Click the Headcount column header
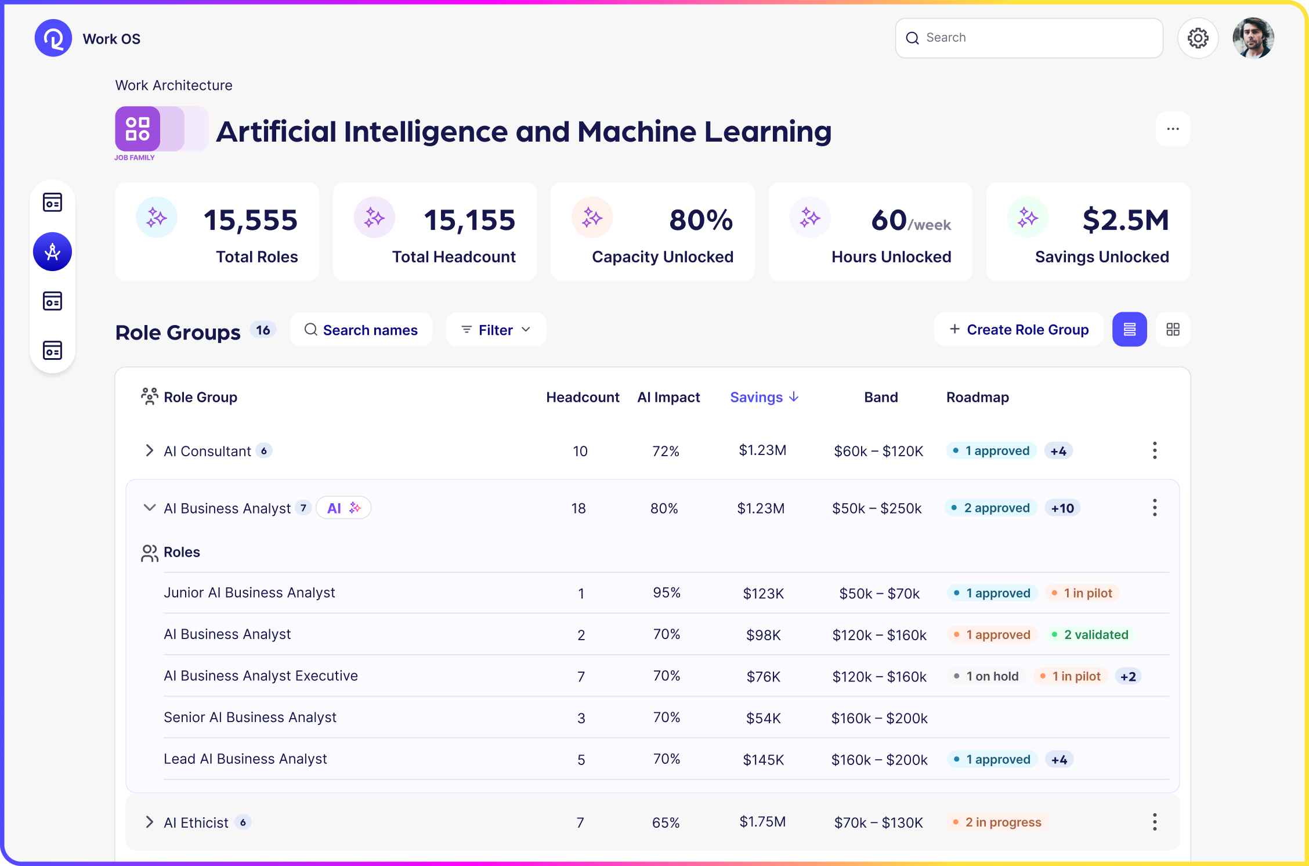This screenshot has height=866, width=1309. coord(583,397)
